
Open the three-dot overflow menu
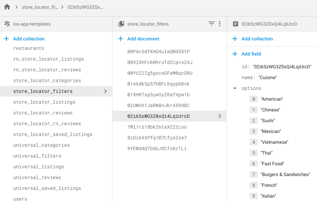tap(220, 24)
